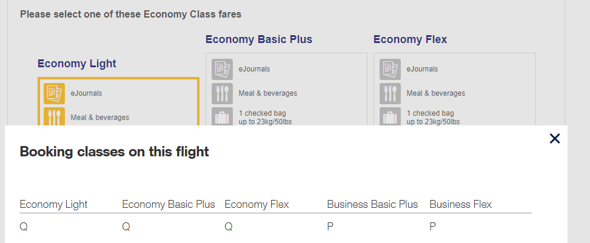Click eJournals icon under Economy Flex
Image resolution: width=590 pixels, height=243 pixels.
point(390,69)
